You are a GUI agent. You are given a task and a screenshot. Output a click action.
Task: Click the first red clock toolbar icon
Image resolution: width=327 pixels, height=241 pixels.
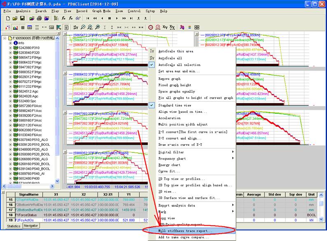(x=151, y=27)
